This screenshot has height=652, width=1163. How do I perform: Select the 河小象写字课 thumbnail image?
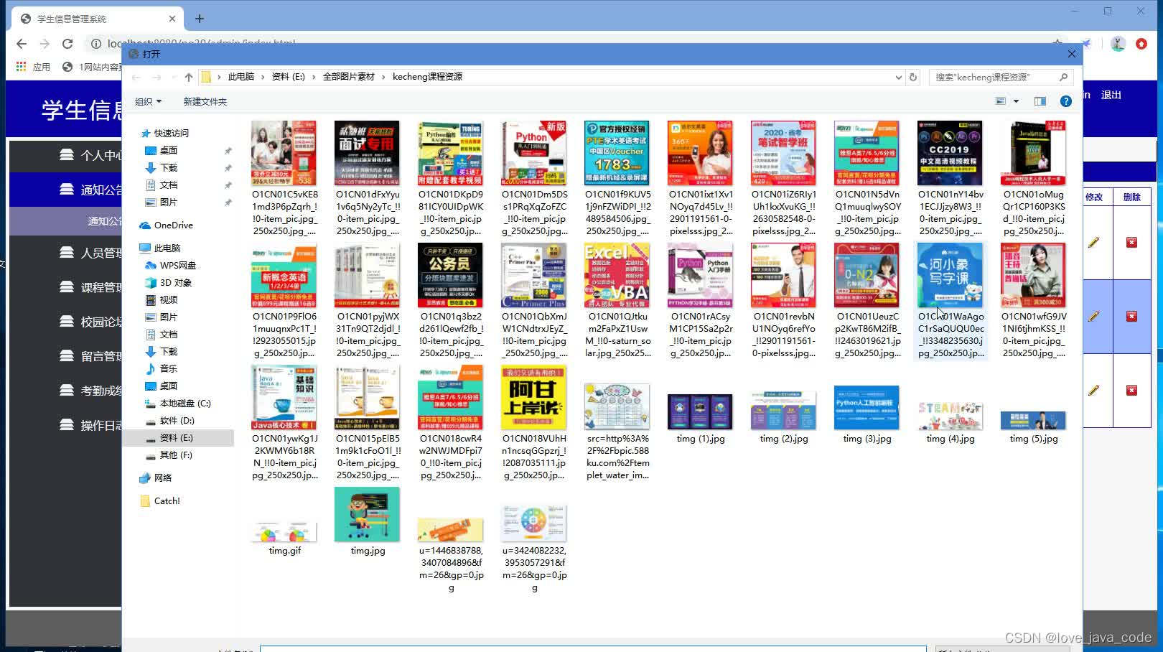click(950, 275)
